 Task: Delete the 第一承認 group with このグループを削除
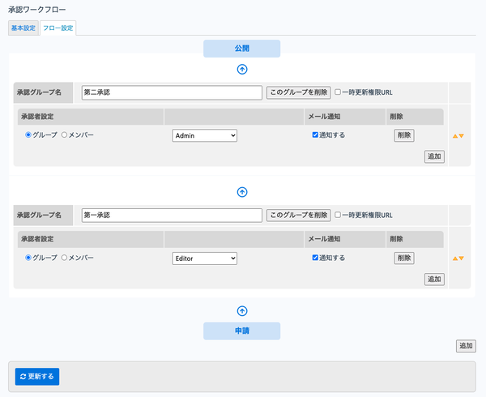point(298,215)
